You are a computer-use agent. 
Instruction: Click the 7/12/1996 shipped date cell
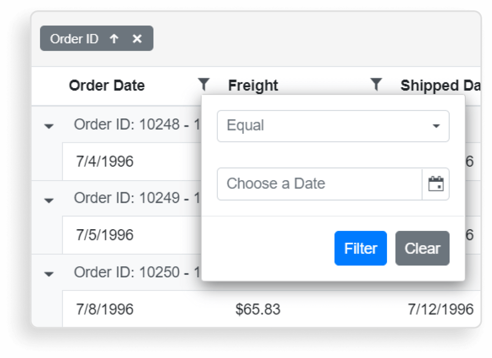pos(440,309)
